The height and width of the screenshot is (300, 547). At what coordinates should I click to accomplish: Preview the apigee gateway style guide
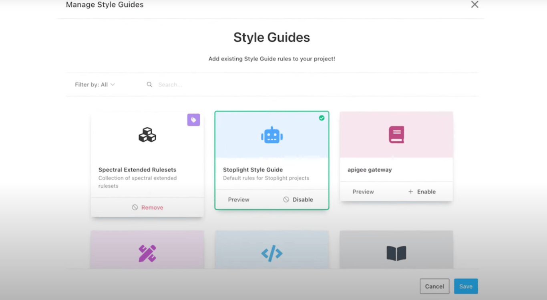(x=363, y=192)
